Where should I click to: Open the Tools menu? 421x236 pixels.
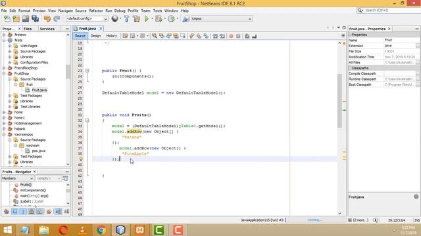pos(158,10)
